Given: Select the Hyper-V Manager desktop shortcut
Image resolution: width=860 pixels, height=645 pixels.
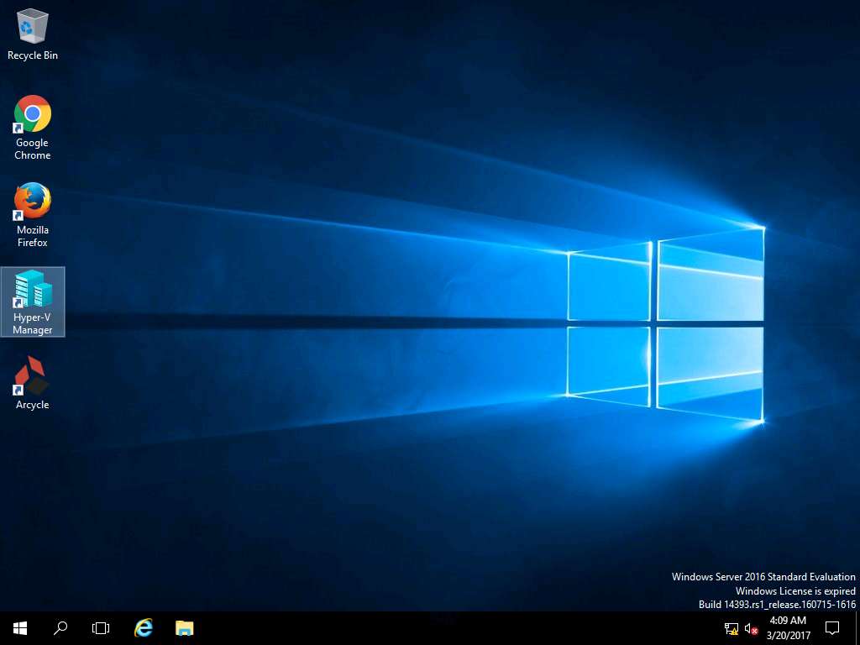Looking at the screenshot, I should pyautogui.click(x=33, y=302).
